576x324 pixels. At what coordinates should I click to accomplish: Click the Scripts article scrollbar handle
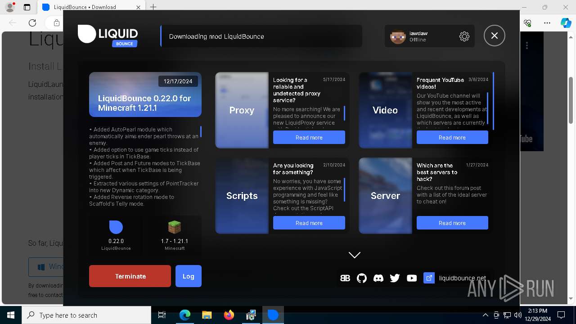coord(344,190)
